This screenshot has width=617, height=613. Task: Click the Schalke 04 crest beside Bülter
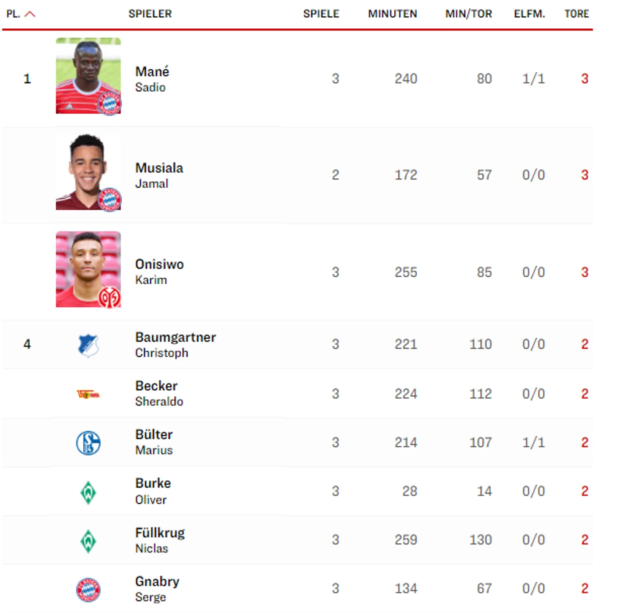pyautogui.click(x=88, y=443)
